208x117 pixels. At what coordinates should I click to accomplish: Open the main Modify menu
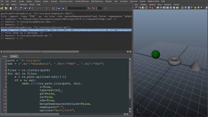(14, 1)
